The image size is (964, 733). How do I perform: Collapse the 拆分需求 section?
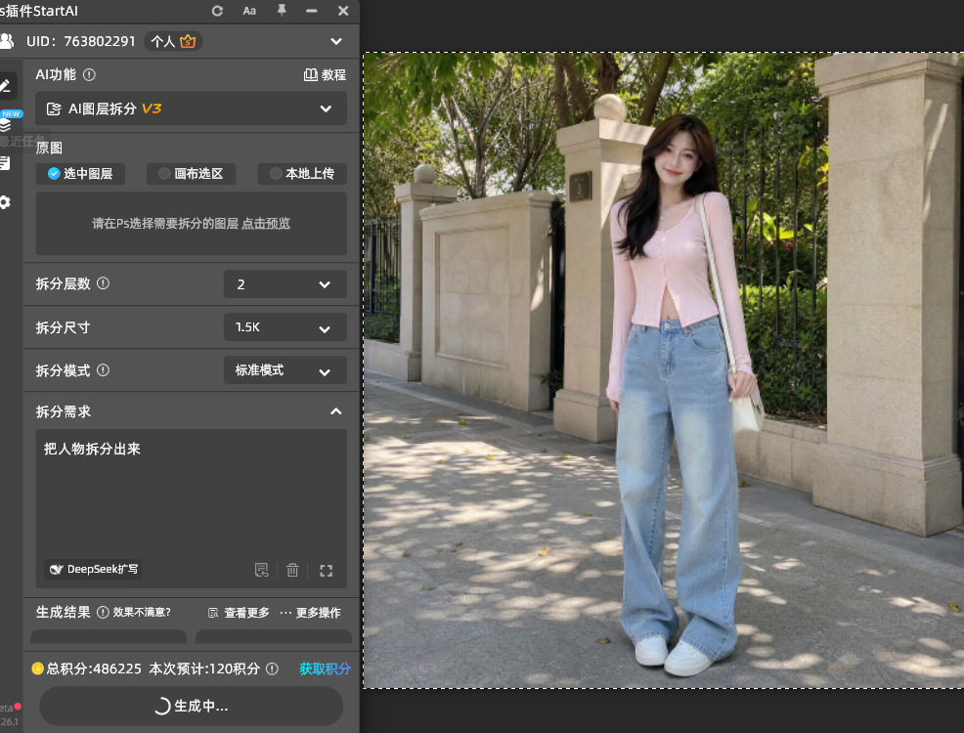[336, 411]
